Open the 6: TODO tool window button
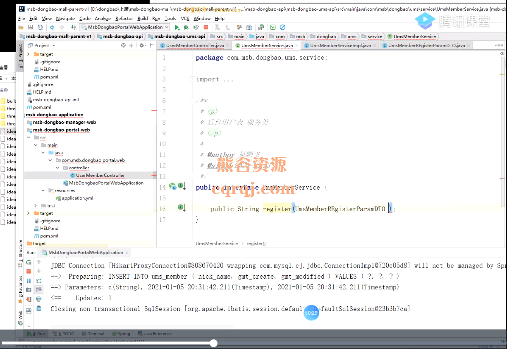Viewport: 507px width, 349px height. click(x=63, y=334)
